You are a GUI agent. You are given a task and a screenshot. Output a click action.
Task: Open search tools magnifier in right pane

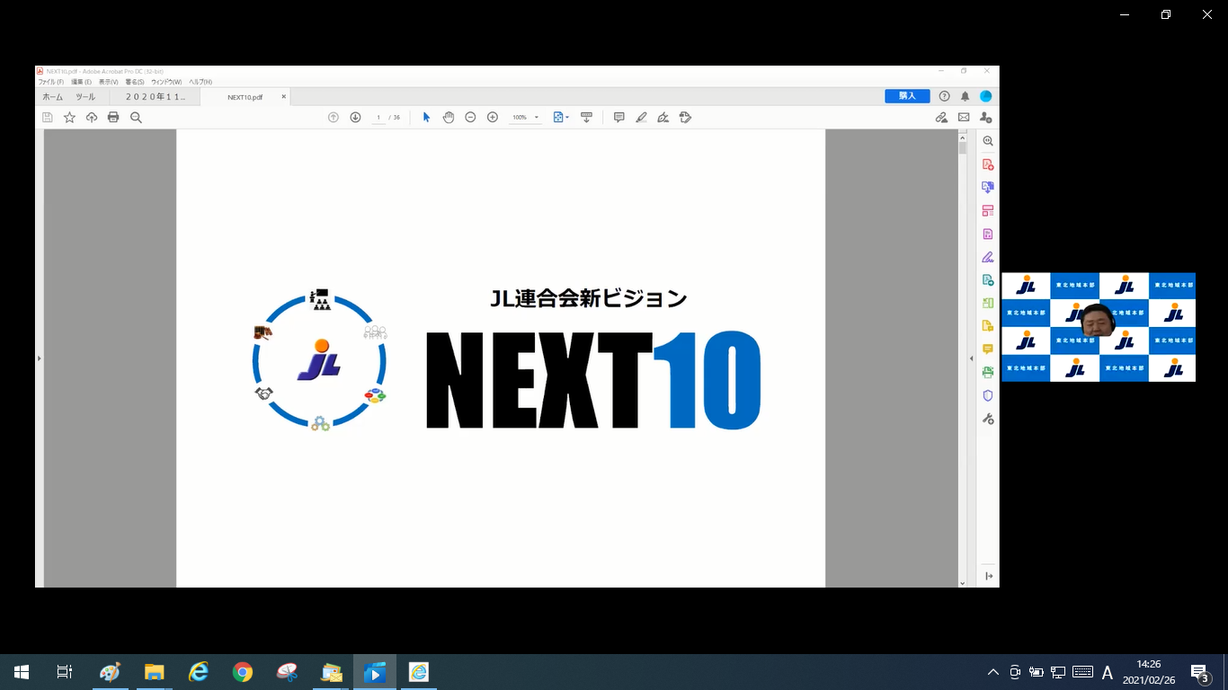pos(988,142)
